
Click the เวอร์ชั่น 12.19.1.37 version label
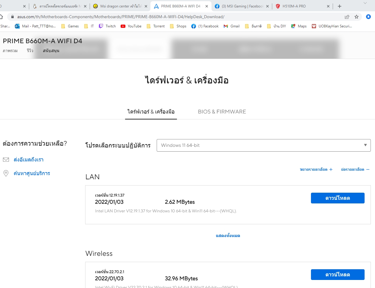coord(110,195)
